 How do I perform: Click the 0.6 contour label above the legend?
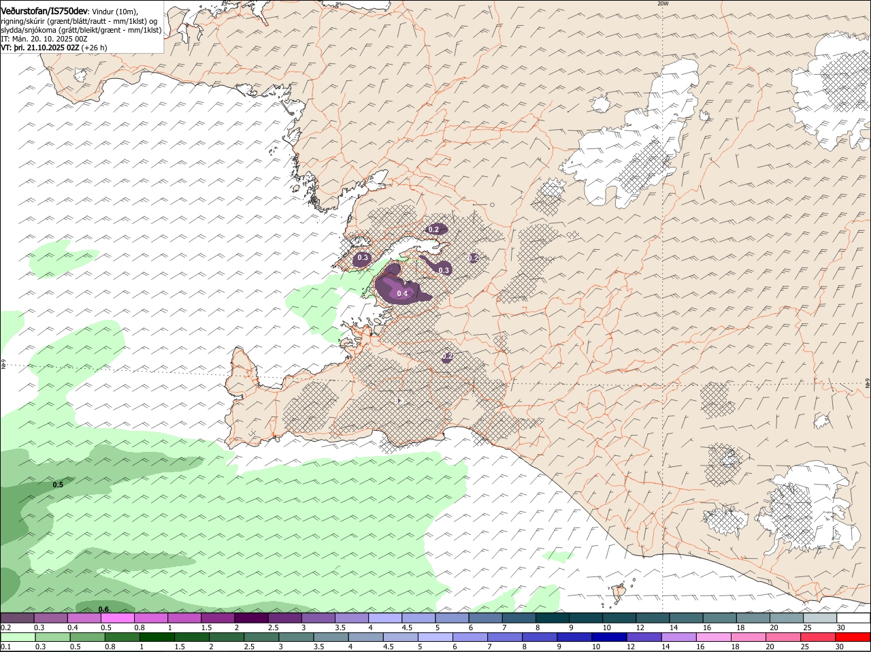[103, 609]
